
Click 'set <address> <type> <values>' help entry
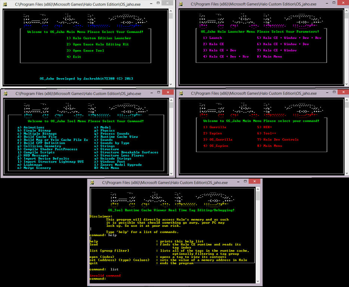tap(119, 260)
